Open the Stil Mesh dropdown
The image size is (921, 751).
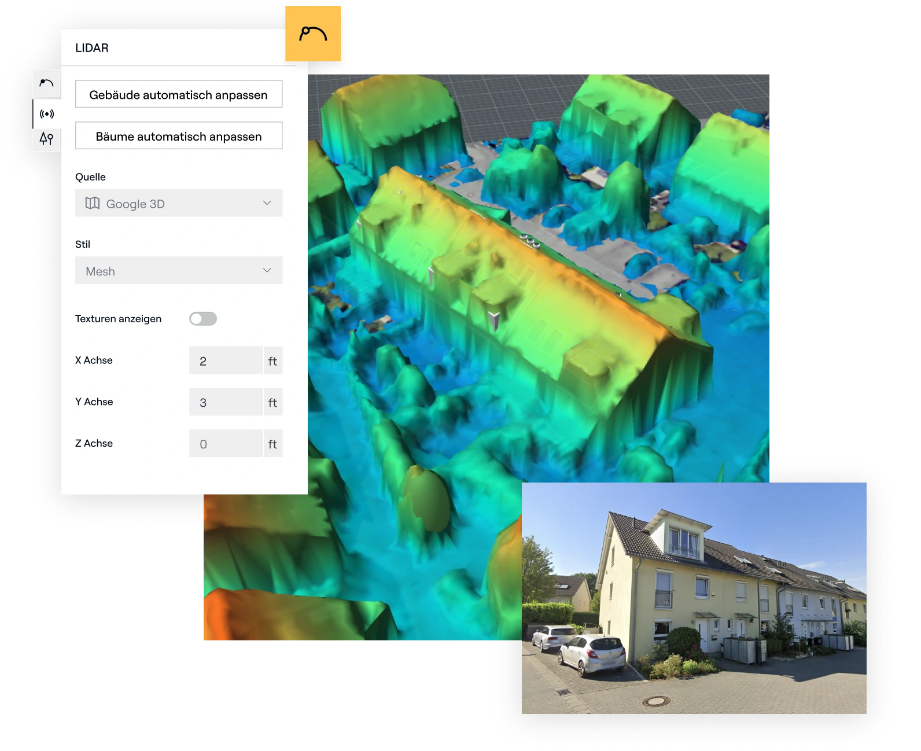click(x=179, y=271)
